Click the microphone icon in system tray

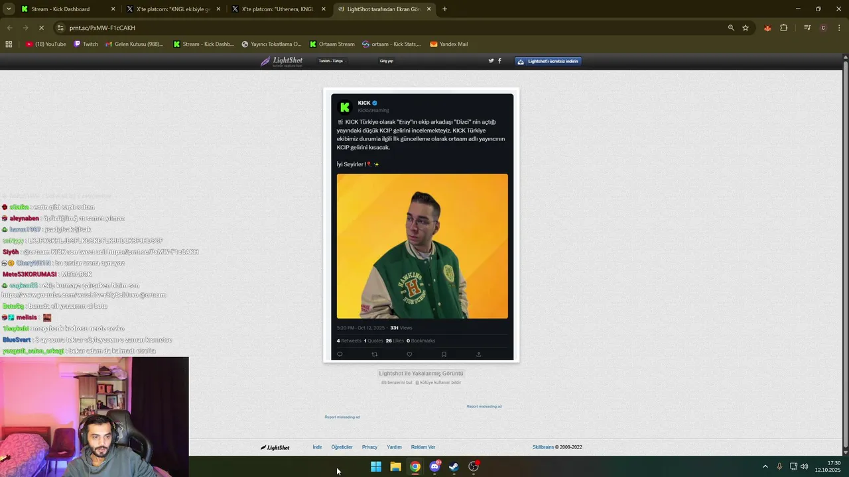779,466
